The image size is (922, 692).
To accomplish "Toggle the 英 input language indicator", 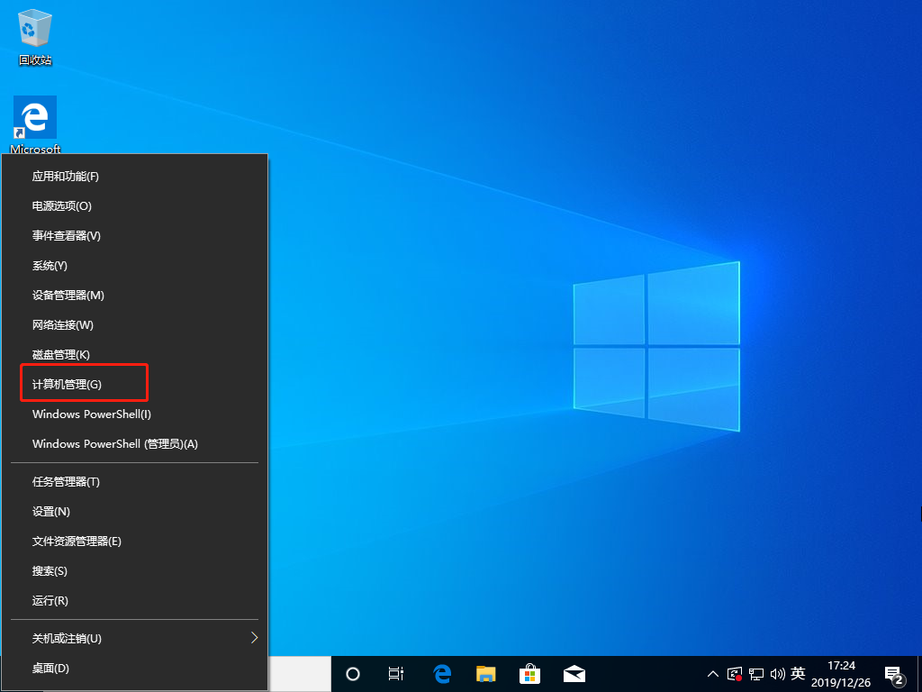I will (798, 674).
